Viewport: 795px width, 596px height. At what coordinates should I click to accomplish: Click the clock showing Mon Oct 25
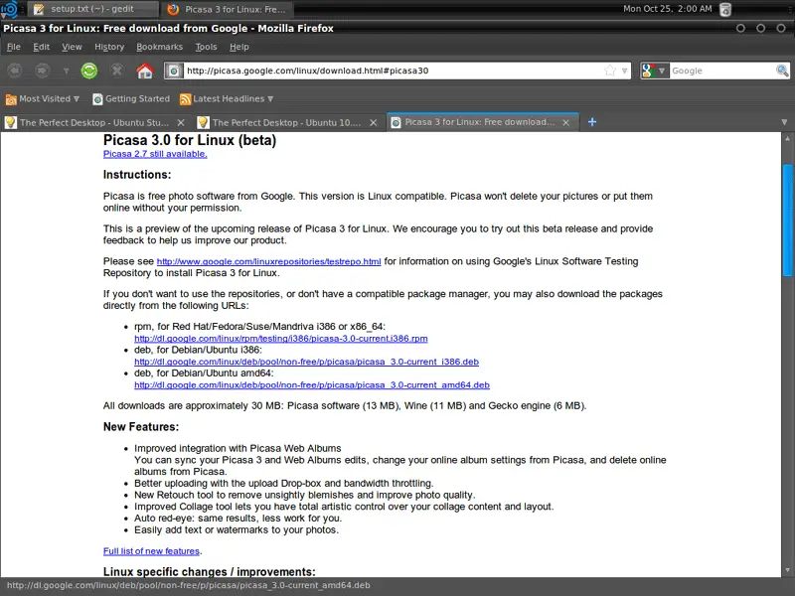[x=667, y=9]
